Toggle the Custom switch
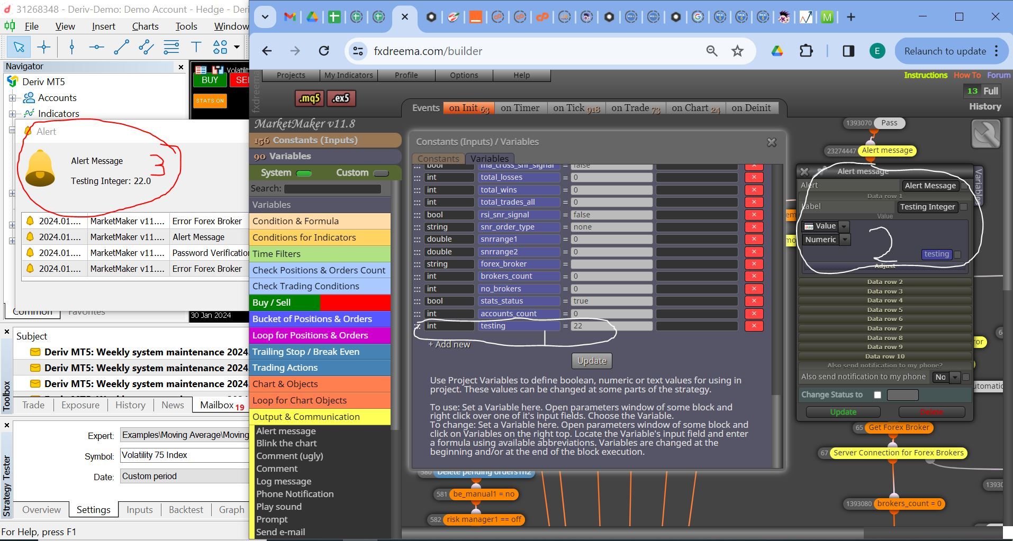 pos(381,173)
